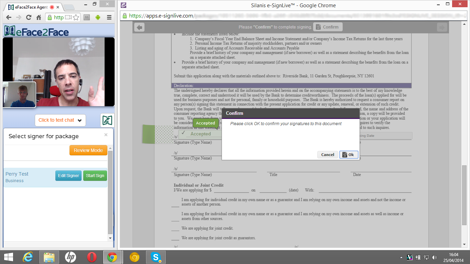
Task: Click the eFace2Face square logo icon beside chat
Action: point(107,120)
